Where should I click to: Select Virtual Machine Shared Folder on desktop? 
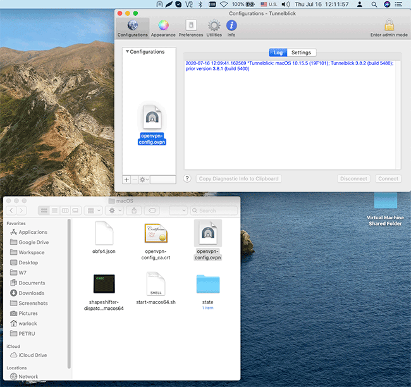tap(385, 209)
